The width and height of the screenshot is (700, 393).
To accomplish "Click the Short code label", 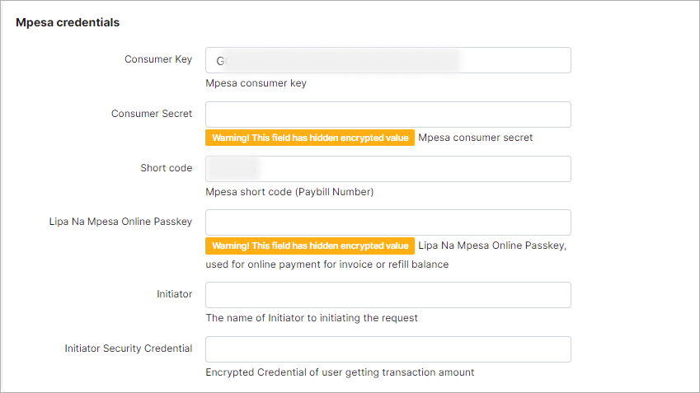I will click(166, 168).
